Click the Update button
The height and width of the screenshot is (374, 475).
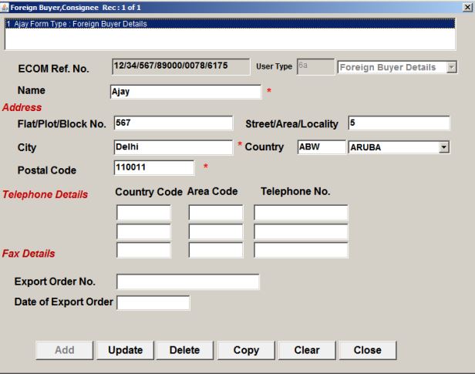pyautogui.click(x=125, y=350)
